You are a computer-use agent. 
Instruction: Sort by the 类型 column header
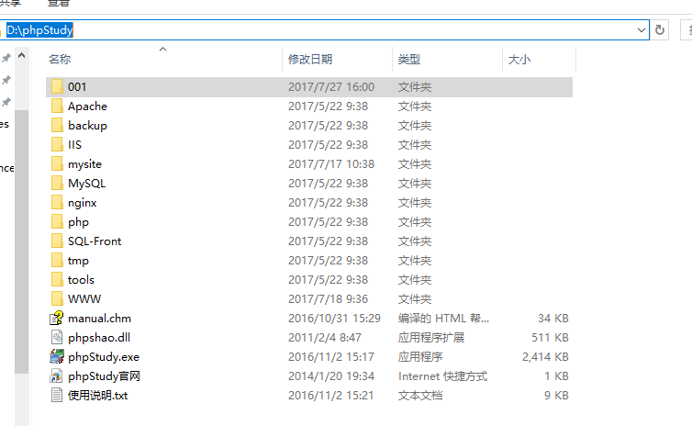[x=409, y=59]
